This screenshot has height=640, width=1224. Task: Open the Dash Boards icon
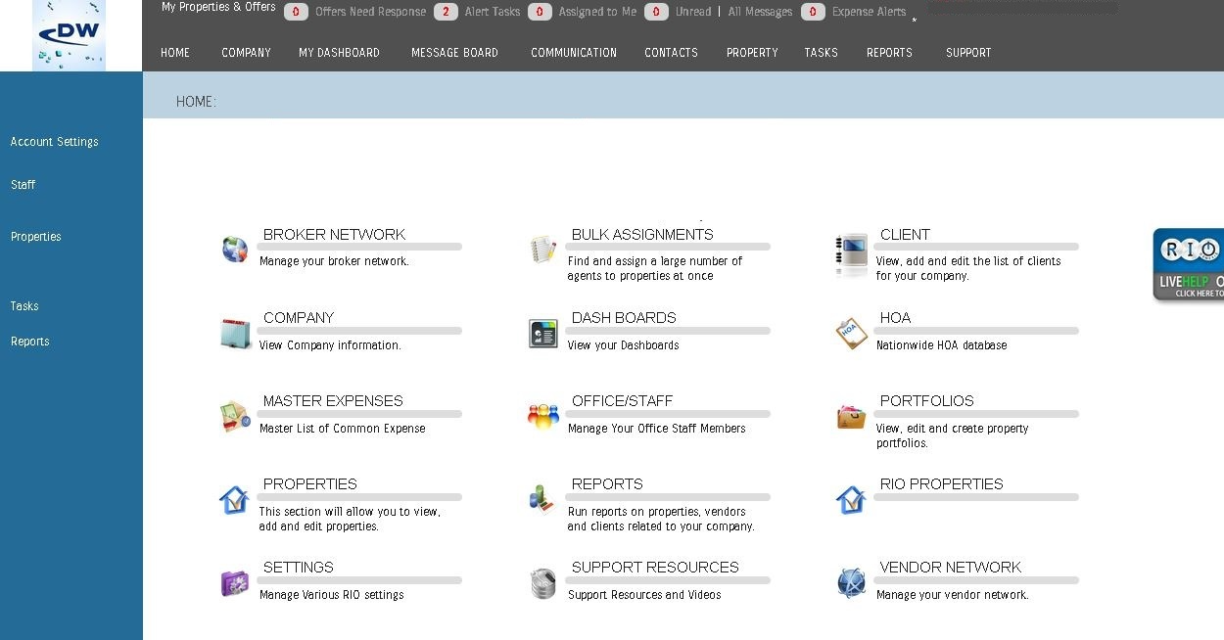click(x=542, y=332)
